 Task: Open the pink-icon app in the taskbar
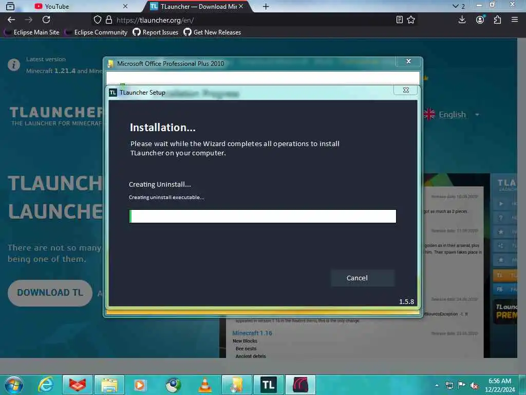pos(300,385)
